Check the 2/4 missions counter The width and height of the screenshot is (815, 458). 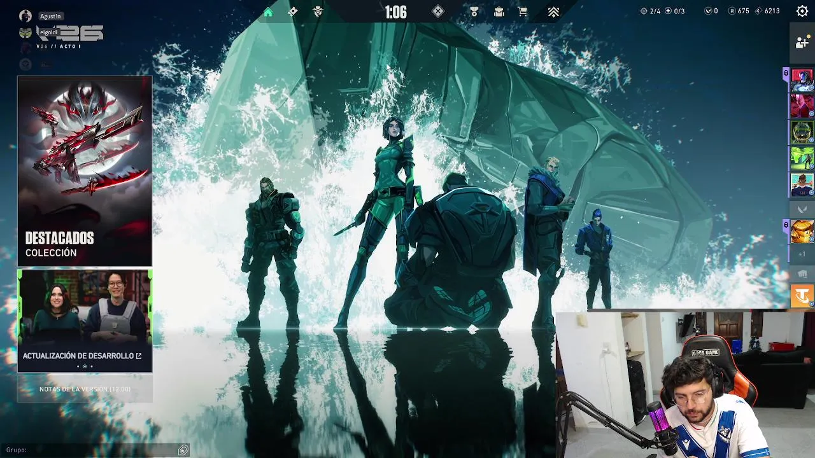click(650, 11)
